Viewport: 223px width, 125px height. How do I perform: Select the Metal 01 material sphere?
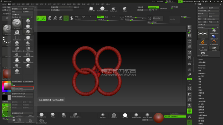coord(103,115)
